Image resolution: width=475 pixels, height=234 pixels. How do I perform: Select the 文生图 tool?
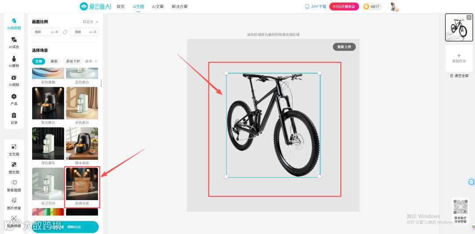pos(14,150)
